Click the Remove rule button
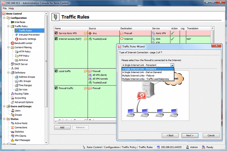Viewport: 227px width, 151px height. pyautogui.click(x=80, y=127)
